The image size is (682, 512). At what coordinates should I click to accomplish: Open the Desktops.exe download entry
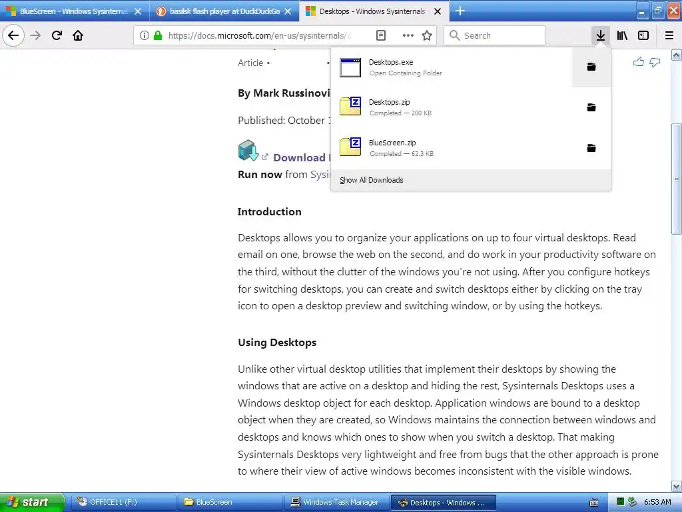click(x=452, y=67)
